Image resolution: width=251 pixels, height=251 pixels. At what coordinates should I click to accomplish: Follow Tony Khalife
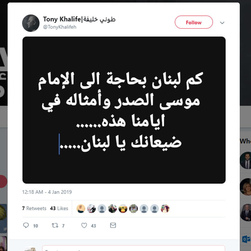194,22
